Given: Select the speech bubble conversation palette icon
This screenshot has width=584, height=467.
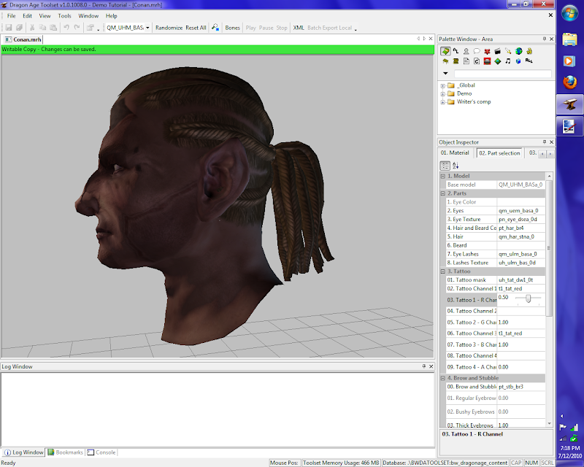Looking at the screenshot, I should [x=476, y=51].
